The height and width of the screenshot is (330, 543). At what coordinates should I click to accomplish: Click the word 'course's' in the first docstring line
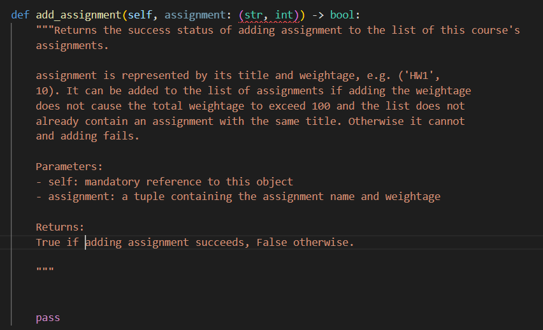(x=496, y=30)
